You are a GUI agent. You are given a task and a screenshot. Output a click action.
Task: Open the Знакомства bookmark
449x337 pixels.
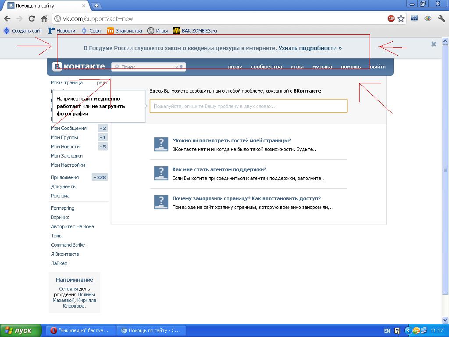[x=125, y=31]
